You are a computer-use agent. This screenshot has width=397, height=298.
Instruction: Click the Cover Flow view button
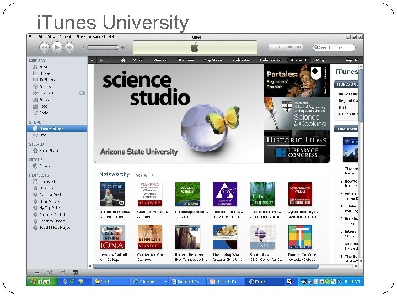click(298, 47)
